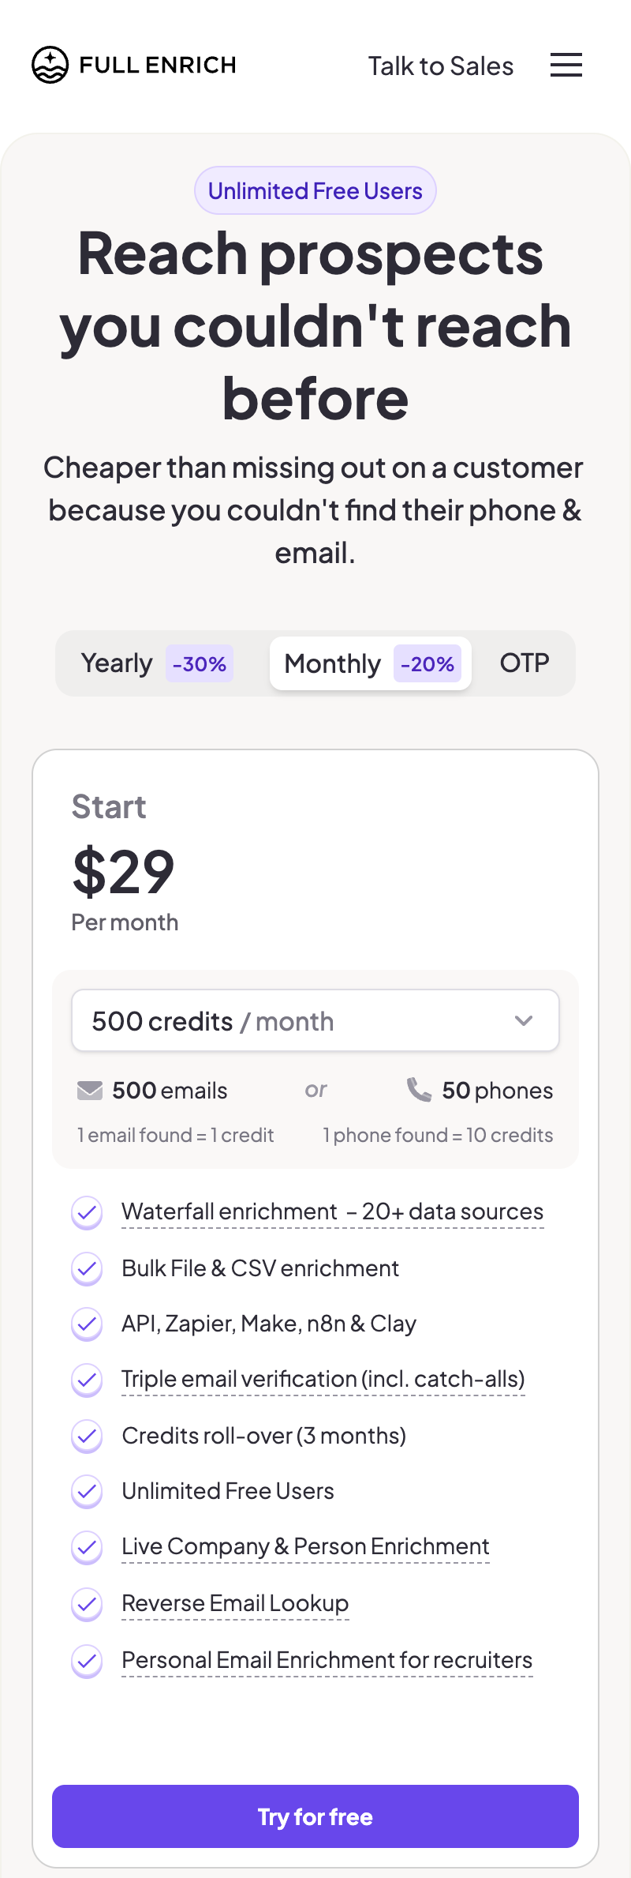631x1878 pixels.
Task: Click the checkmark beside Credits roll-over
Action: pos(87,1437)
